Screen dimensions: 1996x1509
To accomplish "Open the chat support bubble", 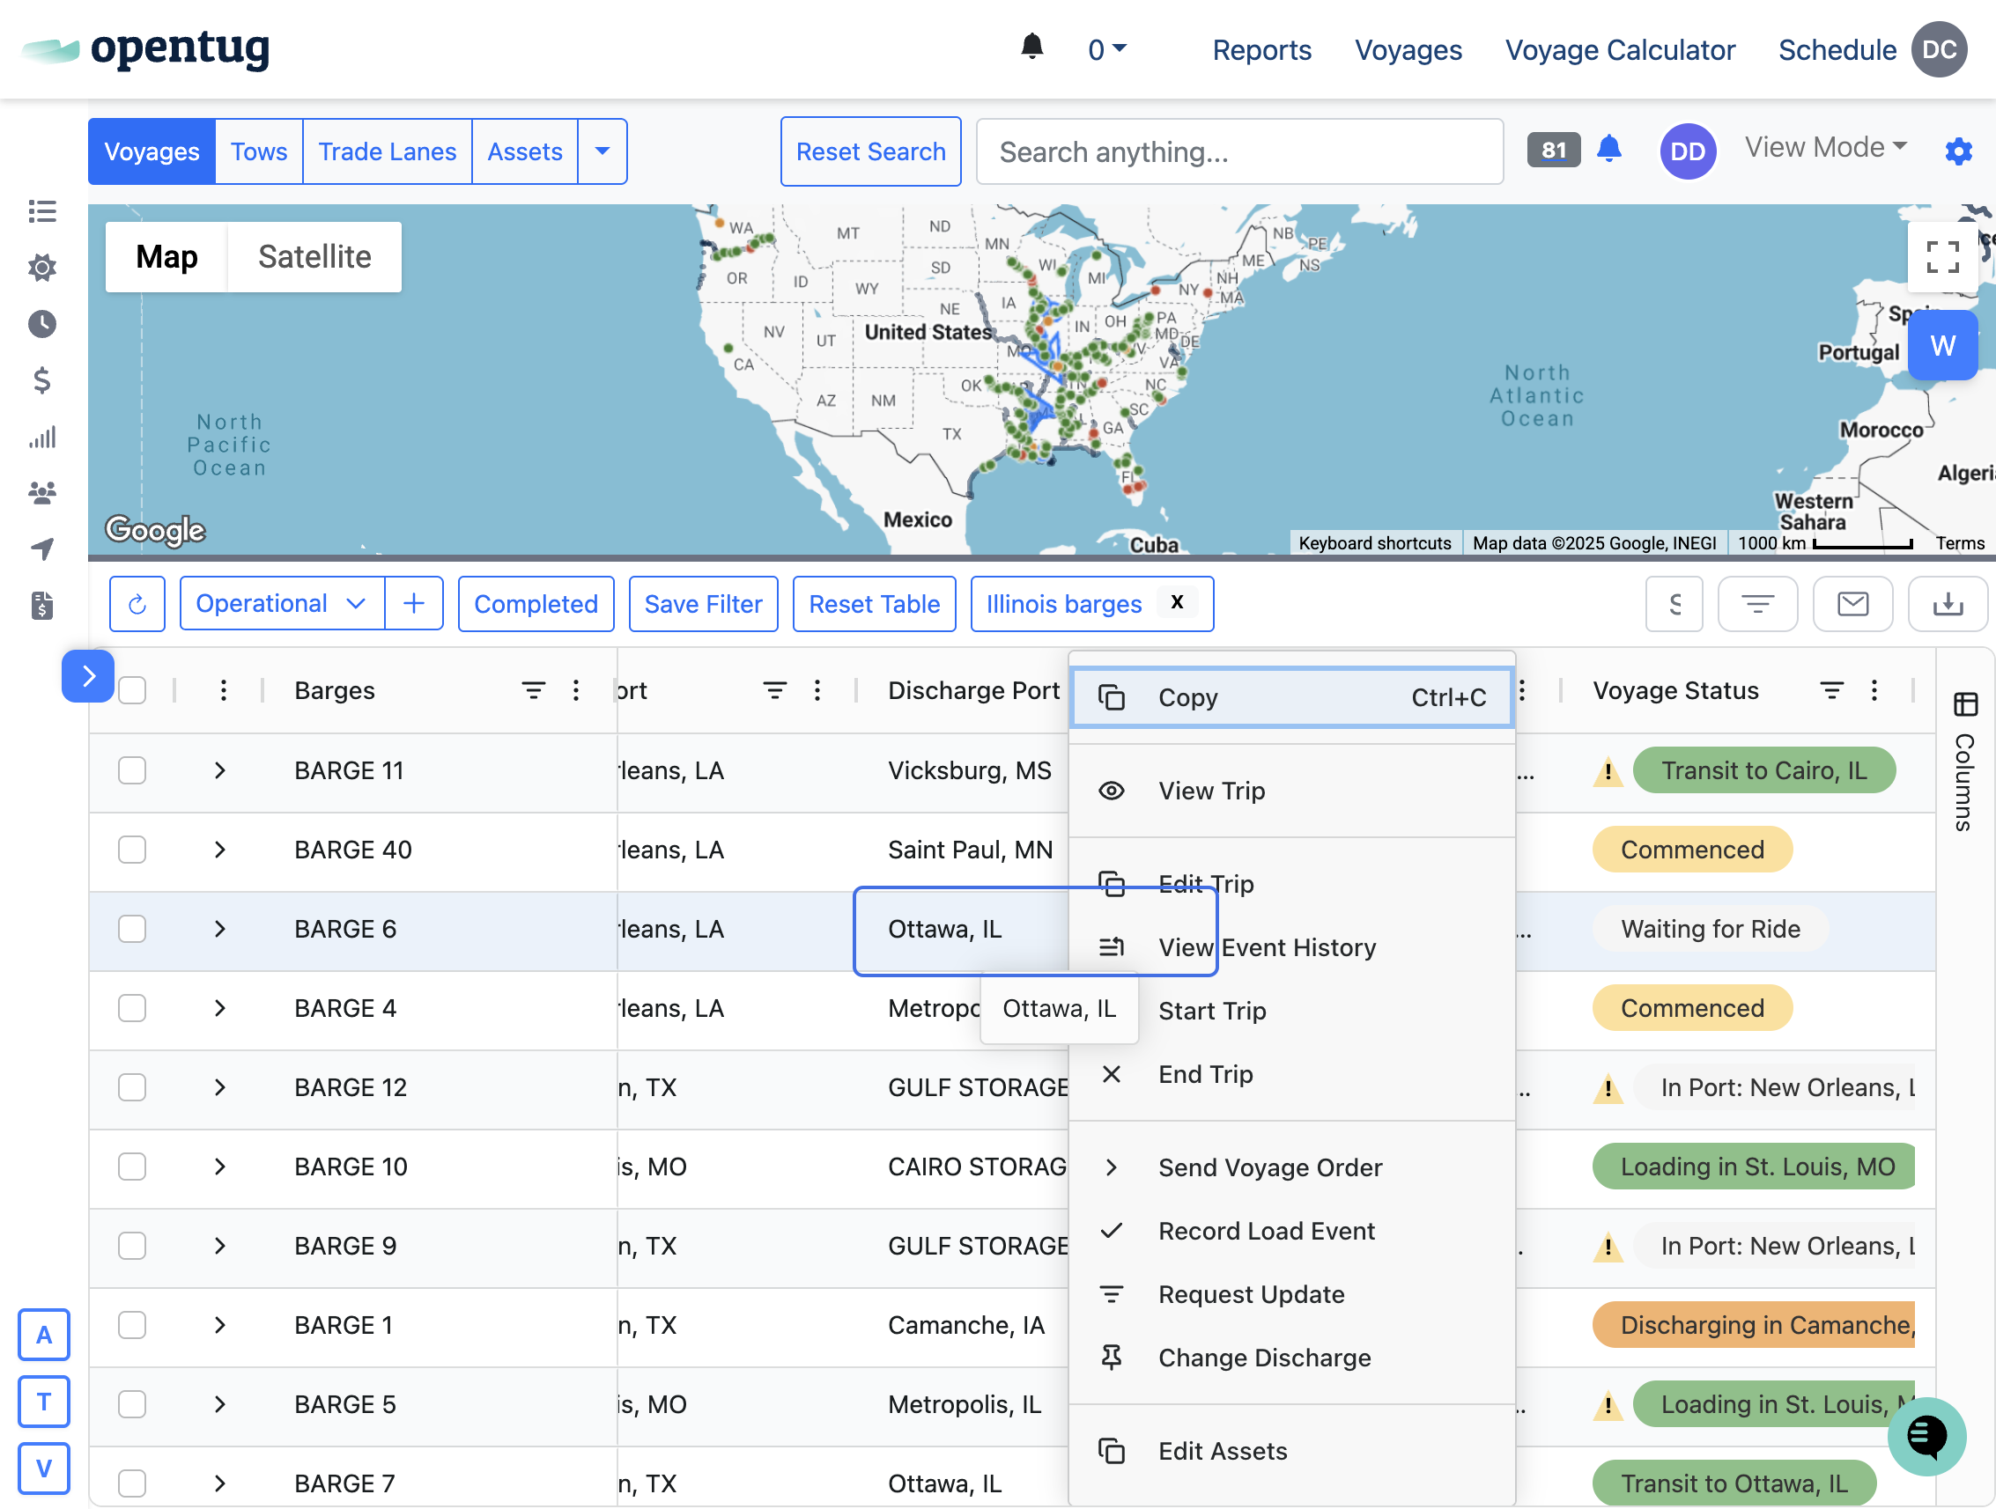I will 1926,1435.
